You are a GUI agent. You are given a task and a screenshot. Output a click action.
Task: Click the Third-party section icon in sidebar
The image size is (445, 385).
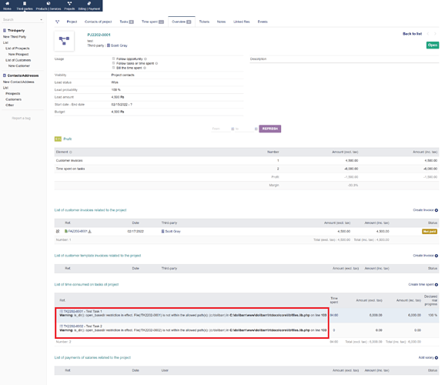(x=5, y=30)
